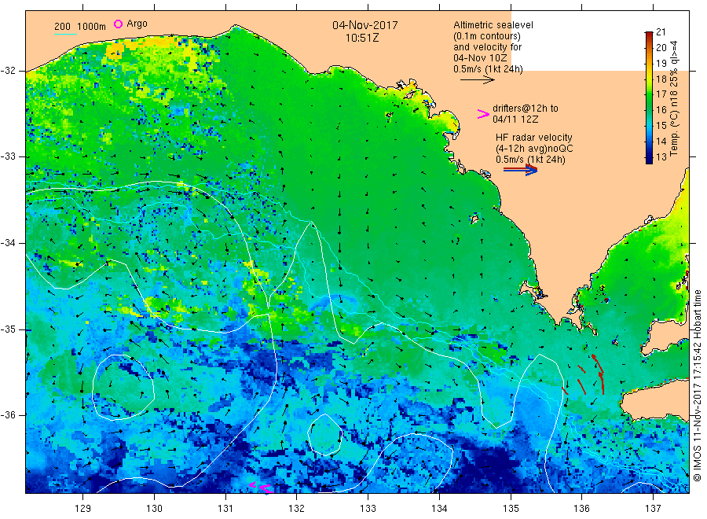
Task: Click the closed white contour near 129.5, -35.7
Action: pyautogui.click(x=123, y=387)
